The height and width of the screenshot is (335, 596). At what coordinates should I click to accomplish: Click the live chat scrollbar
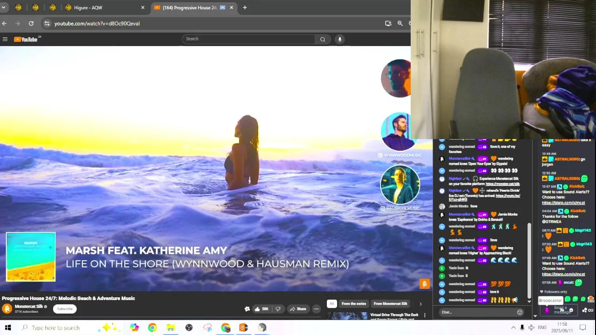[529, 261]
